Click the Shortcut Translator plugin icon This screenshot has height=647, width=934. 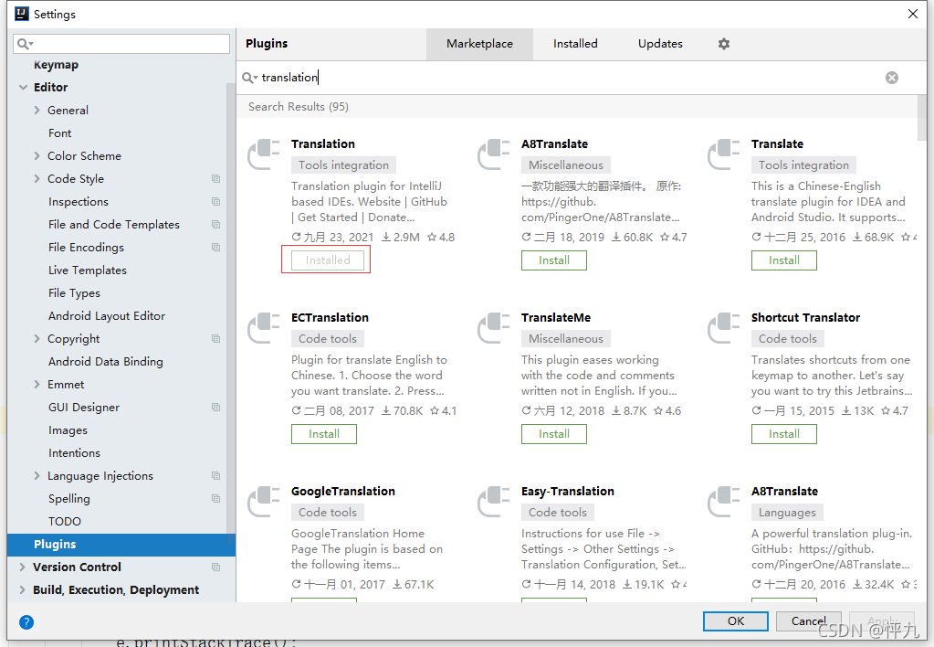click(x=724, y=328)
